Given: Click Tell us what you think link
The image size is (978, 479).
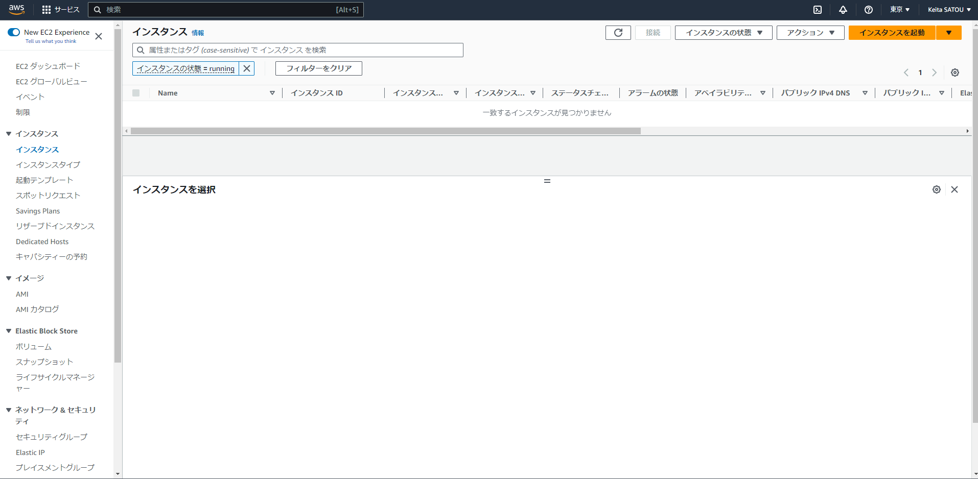Looking at the screenshot, I should click(51, 41).
